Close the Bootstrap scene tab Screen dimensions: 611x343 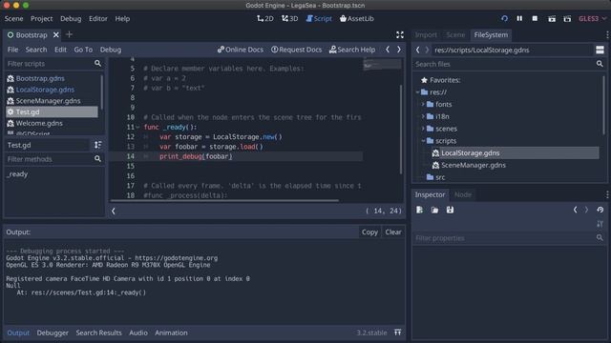(x=56, y=35)
